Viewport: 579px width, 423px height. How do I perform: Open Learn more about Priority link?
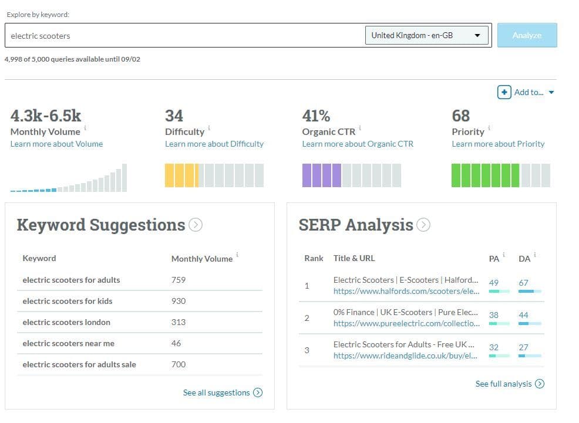tap(498, 144)
